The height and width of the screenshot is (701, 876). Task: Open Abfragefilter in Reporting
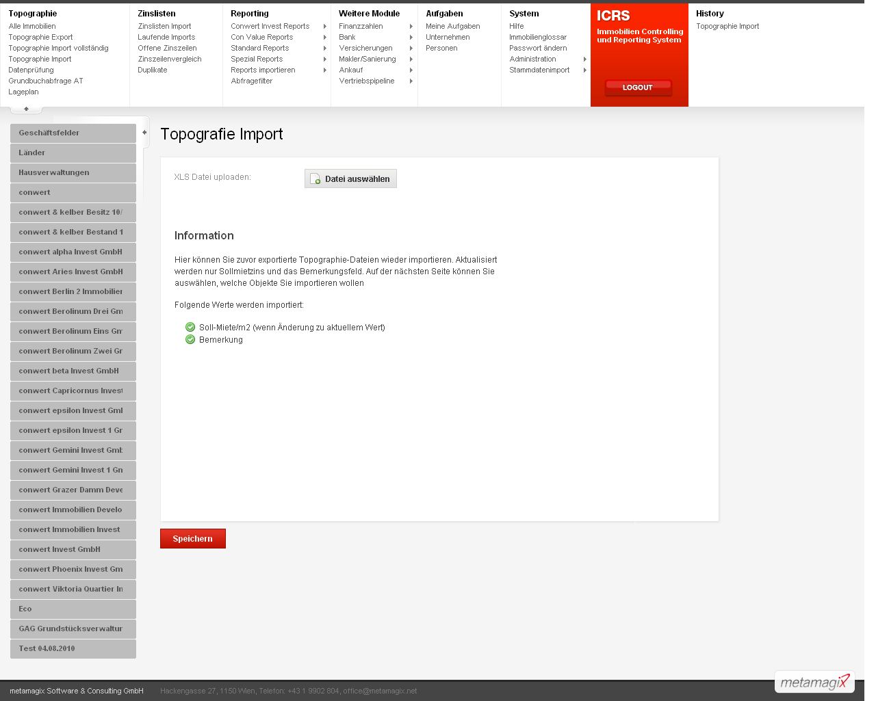tap(252, 81)
